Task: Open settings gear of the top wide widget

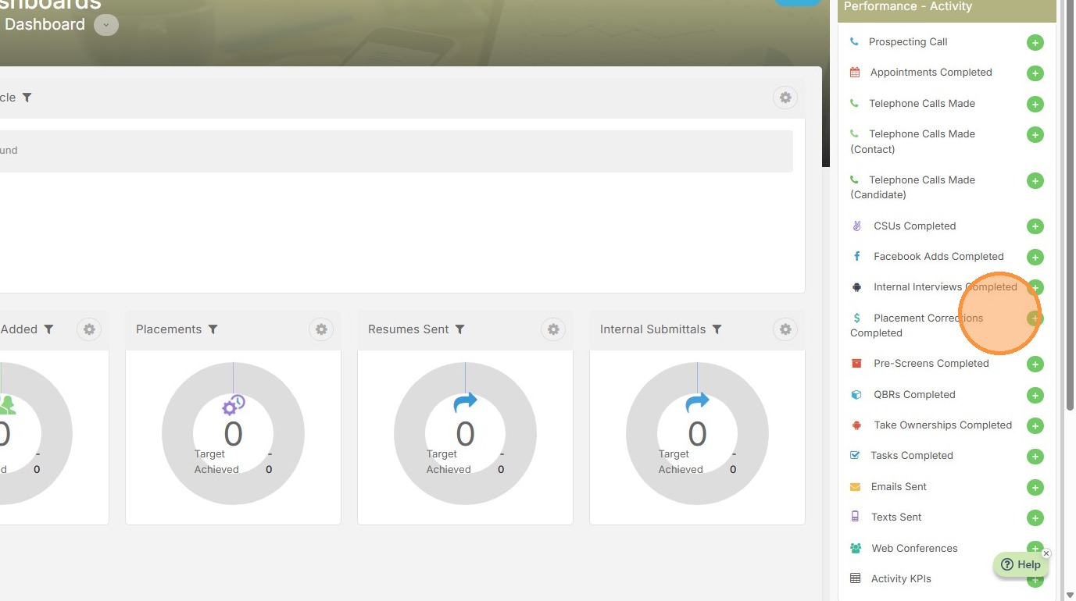Action: [785, 98]
